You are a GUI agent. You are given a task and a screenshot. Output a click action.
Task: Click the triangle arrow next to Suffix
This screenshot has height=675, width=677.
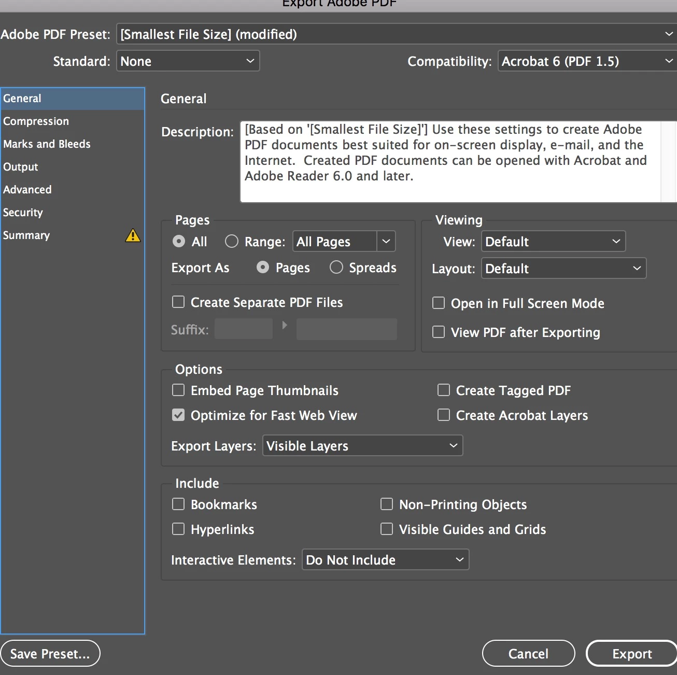coord(285,326)
